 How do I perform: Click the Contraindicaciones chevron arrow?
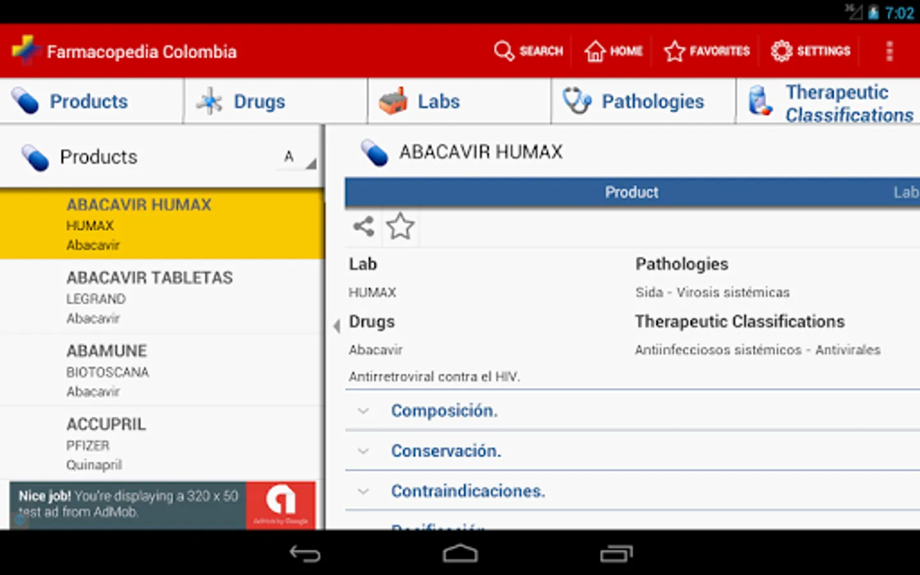coord(364,491)
